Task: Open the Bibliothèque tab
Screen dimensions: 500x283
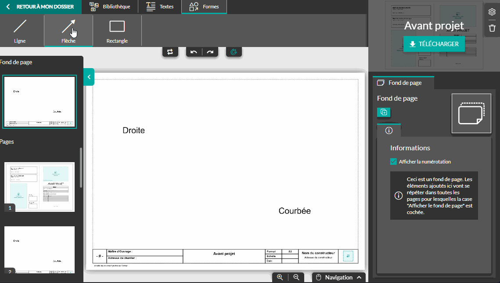Action: coord(110,7)
